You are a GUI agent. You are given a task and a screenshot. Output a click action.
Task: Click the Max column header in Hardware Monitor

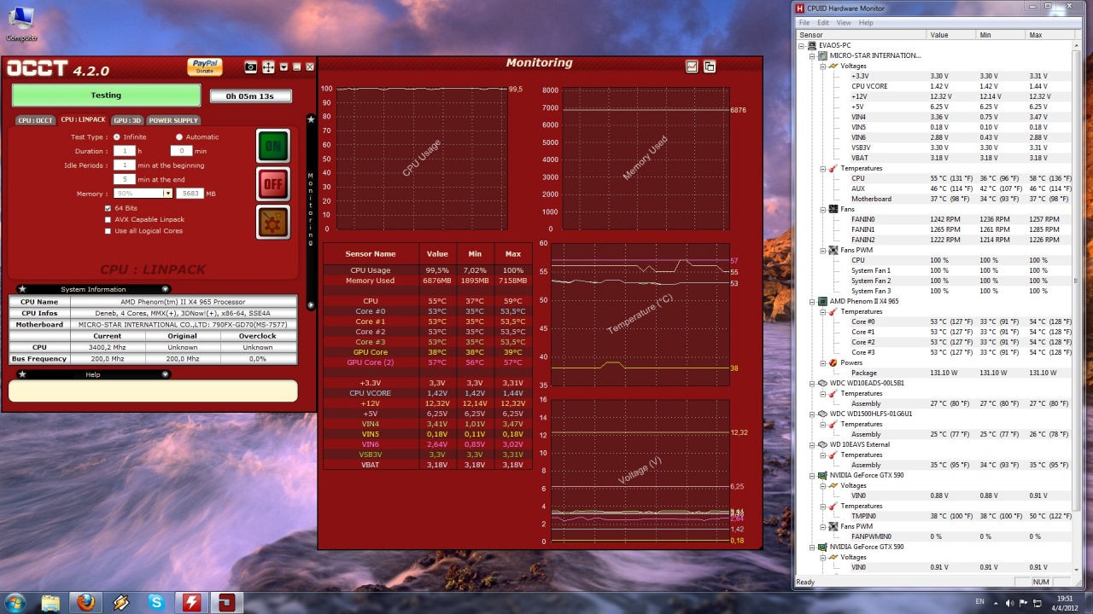click(x=1049, y=35)
